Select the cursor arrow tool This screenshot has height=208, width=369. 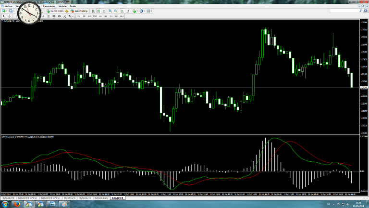(3, 16)
